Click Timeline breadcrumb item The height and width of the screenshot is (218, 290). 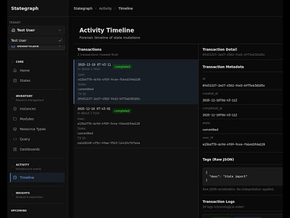pos(126,8)
